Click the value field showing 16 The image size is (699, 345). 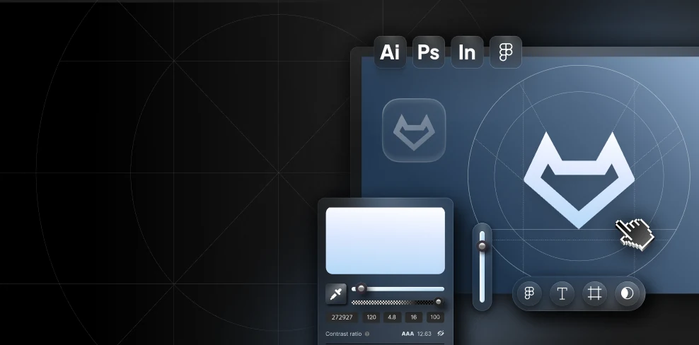(414, 317)
